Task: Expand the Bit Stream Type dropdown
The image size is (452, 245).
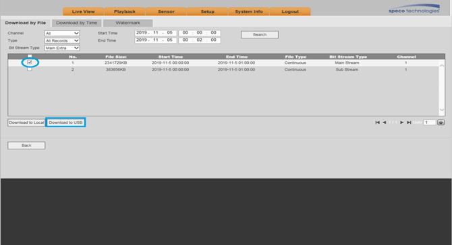Action: [62, 48]
